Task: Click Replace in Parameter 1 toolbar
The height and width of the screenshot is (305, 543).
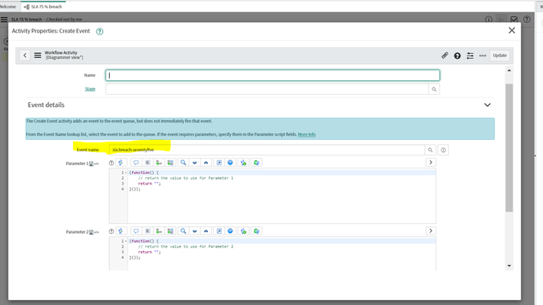Action: (x=159, y=163)
